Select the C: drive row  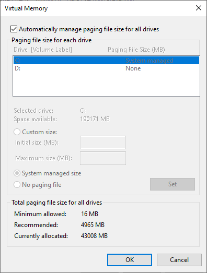[x=106, y=61]
